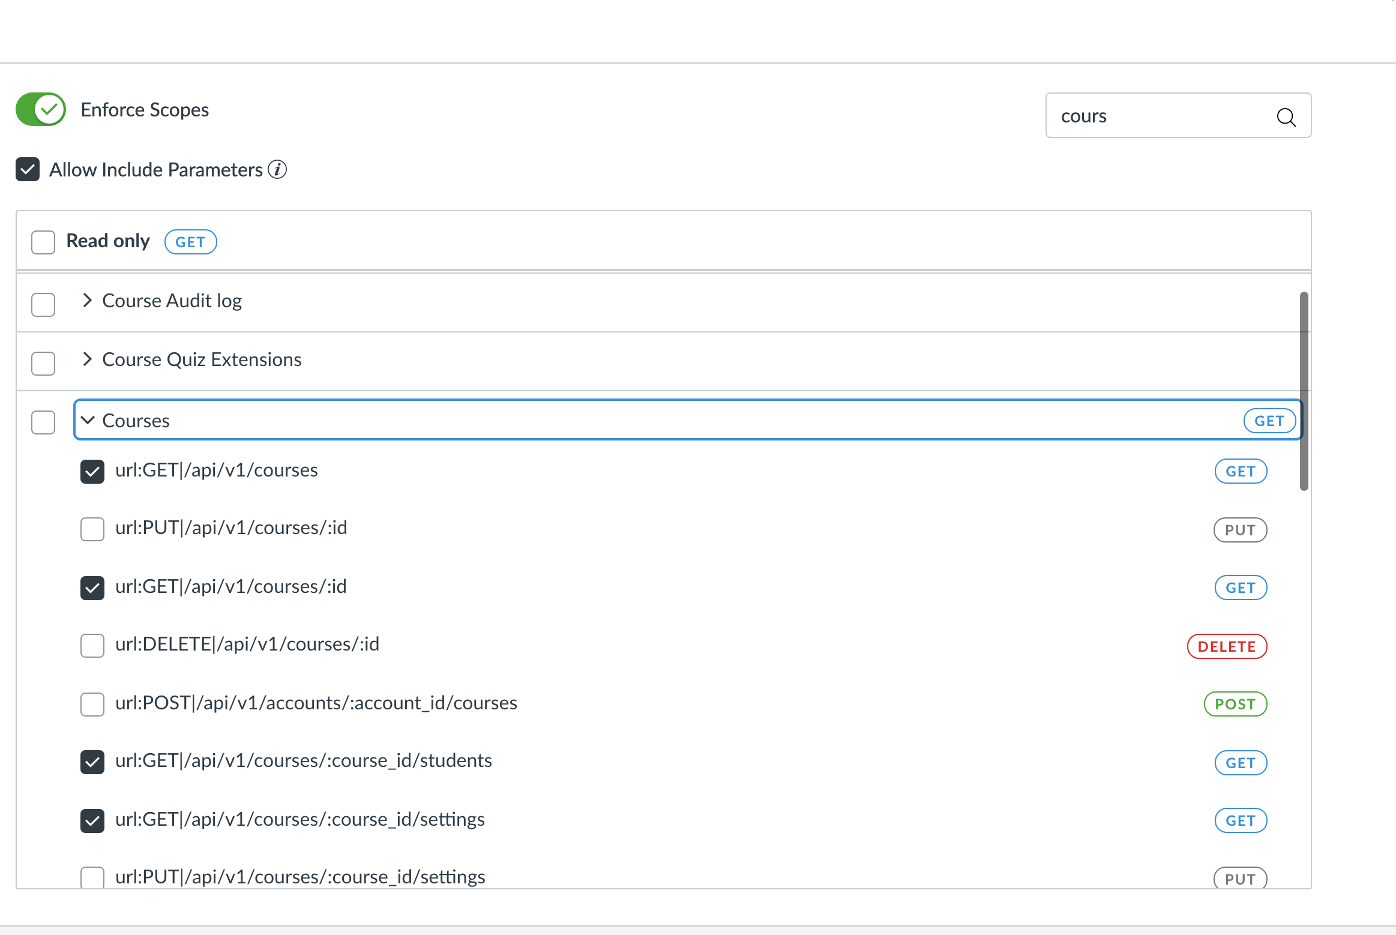
Task: Expand Course Quiz Extensions group
Action: [x=88, y=359]
